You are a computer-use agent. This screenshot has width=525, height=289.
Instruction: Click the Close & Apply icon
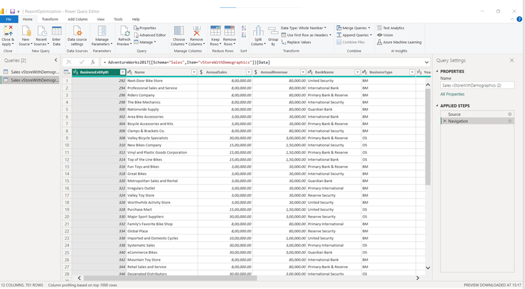[8, 31]
